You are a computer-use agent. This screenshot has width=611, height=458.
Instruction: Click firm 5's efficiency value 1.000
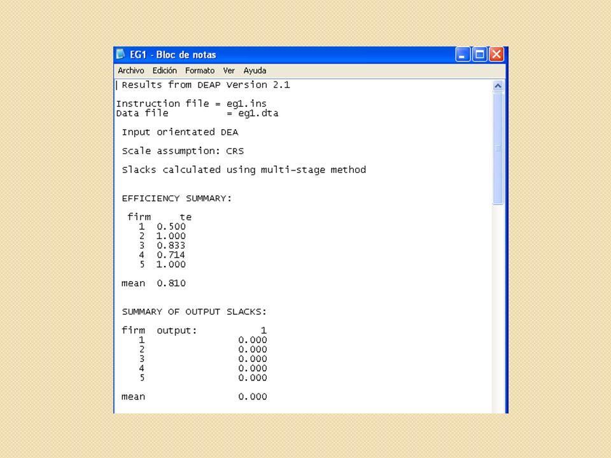point(171,265)
